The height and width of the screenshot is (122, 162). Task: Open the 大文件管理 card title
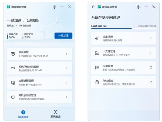pos(109,52)
